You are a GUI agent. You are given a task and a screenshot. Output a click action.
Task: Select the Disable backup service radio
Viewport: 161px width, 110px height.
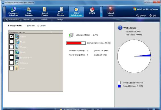pyautogui.click(x=38, y=26)
